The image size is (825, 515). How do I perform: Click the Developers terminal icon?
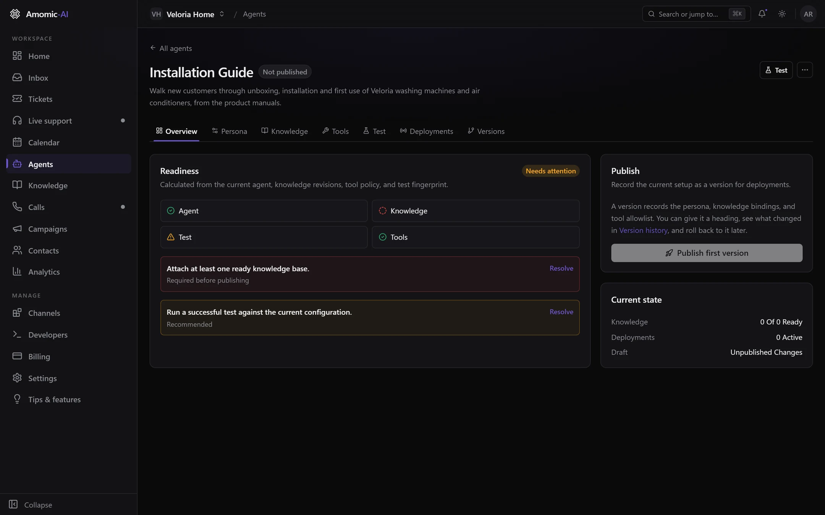[17, 335]
